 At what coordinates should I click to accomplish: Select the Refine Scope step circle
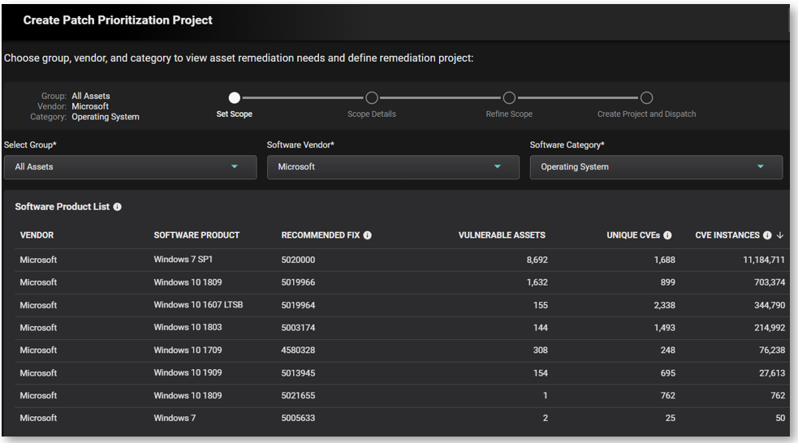coord(509,97)
